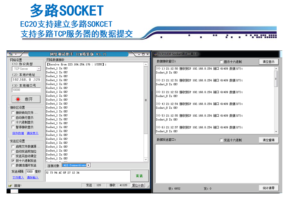Image resolution: width=288 pixels, height=202 pixels.
Task: Click the 发送 send button
Action: coord(139,176)
